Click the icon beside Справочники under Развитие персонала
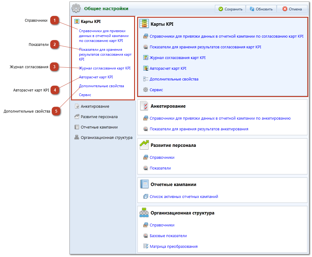This screenshot has height=257, width=312. click(x=146, y=158)
